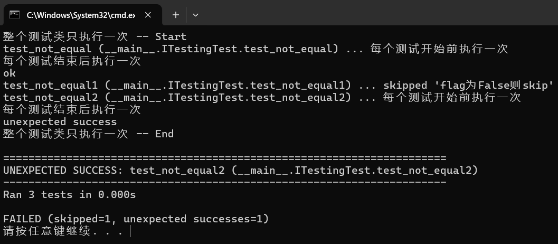558x244 pixels.
Task: Click the dashed separator line above 'Ran 3 tests'
Action: point(224,182)
